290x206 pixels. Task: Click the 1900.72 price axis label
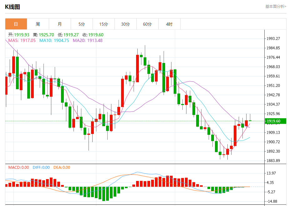(x=273, y=142)
